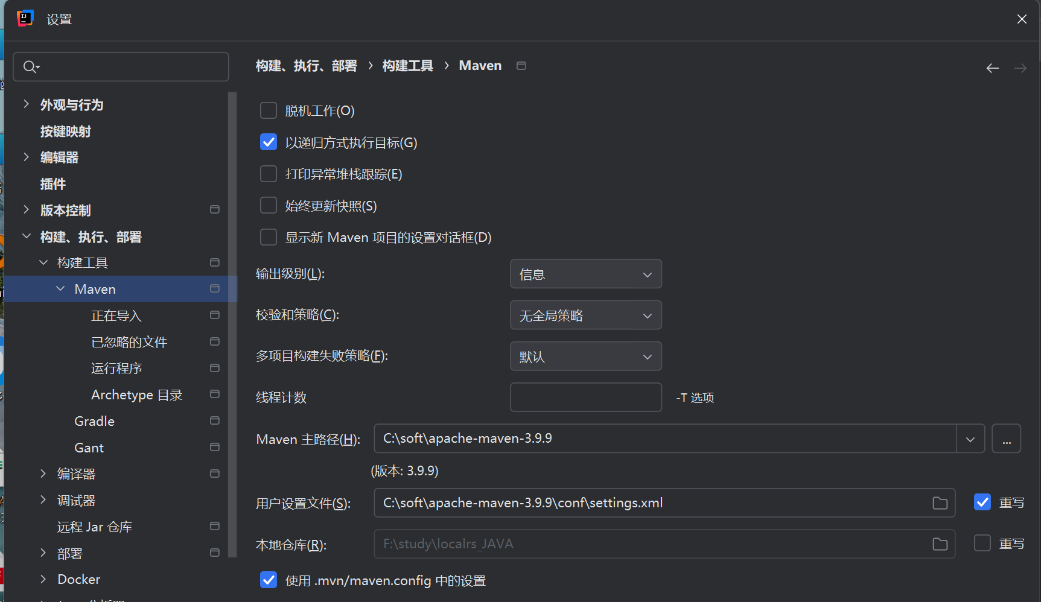This screenshot has height=602, width=1041.
Task: Click the sidebar vertical scrollbar
Action: tap(232, 326)
